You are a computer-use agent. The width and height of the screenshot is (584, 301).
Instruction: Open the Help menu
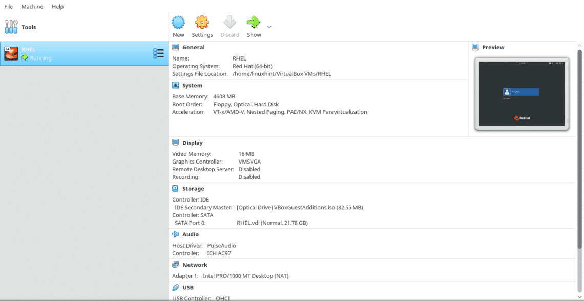pyautogui.click(x=57, y=7)
